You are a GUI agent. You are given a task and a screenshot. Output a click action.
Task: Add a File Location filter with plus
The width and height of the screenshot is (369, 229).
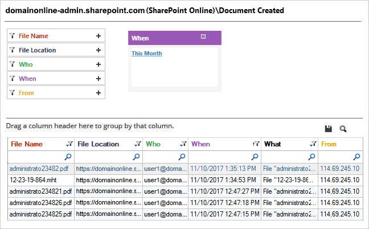pos(99,50)
